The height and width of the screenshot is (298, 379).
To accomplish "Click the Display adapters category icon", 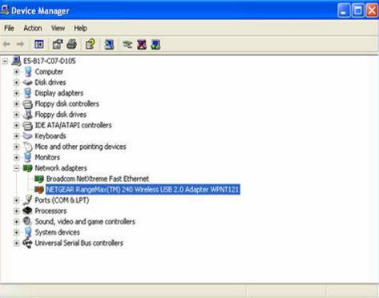I will 27,93.
